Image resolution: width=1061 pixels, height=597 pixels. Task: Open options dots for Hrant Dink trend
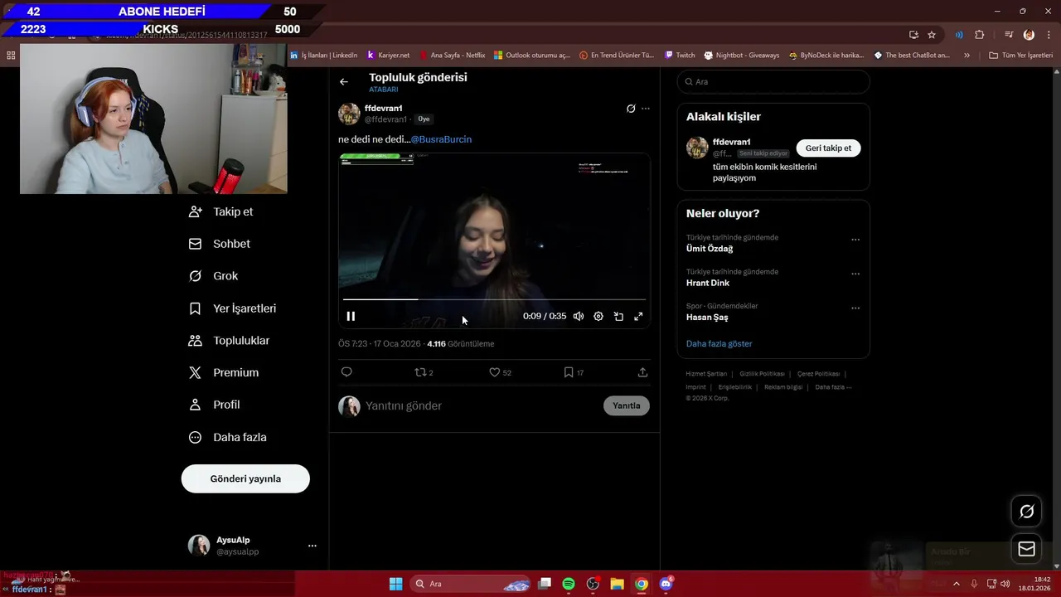(x=855, y=274)
